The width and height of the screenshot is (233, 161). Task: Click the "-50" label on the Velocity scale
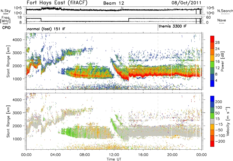[x=219, y=130]
